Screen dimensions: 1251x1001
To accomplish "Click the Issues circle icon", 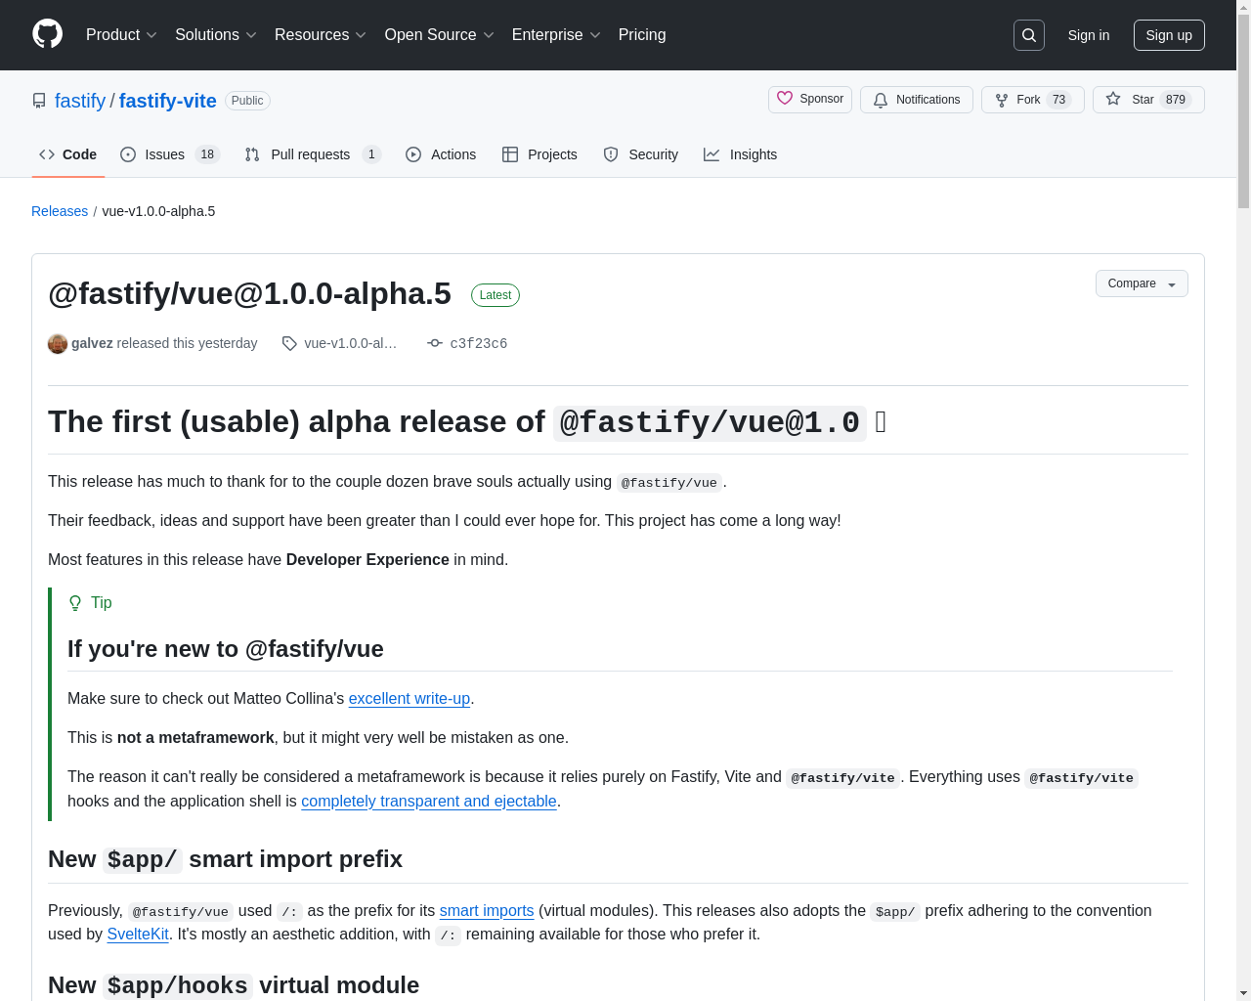I will (128, 154).
